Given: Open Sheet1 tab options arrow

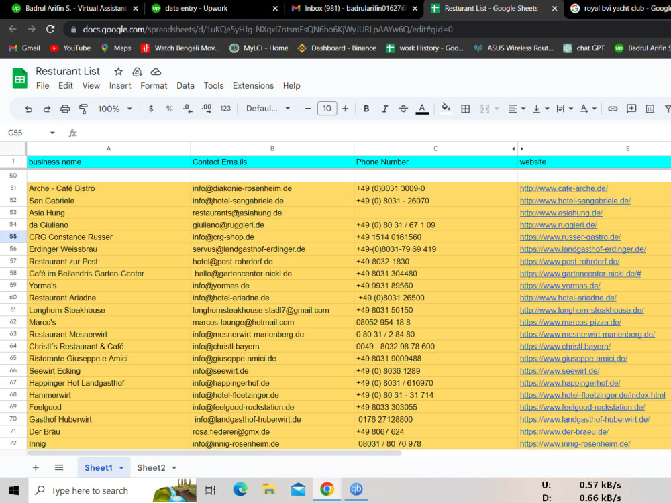Looking at the screenshot, I should (121, 468).
